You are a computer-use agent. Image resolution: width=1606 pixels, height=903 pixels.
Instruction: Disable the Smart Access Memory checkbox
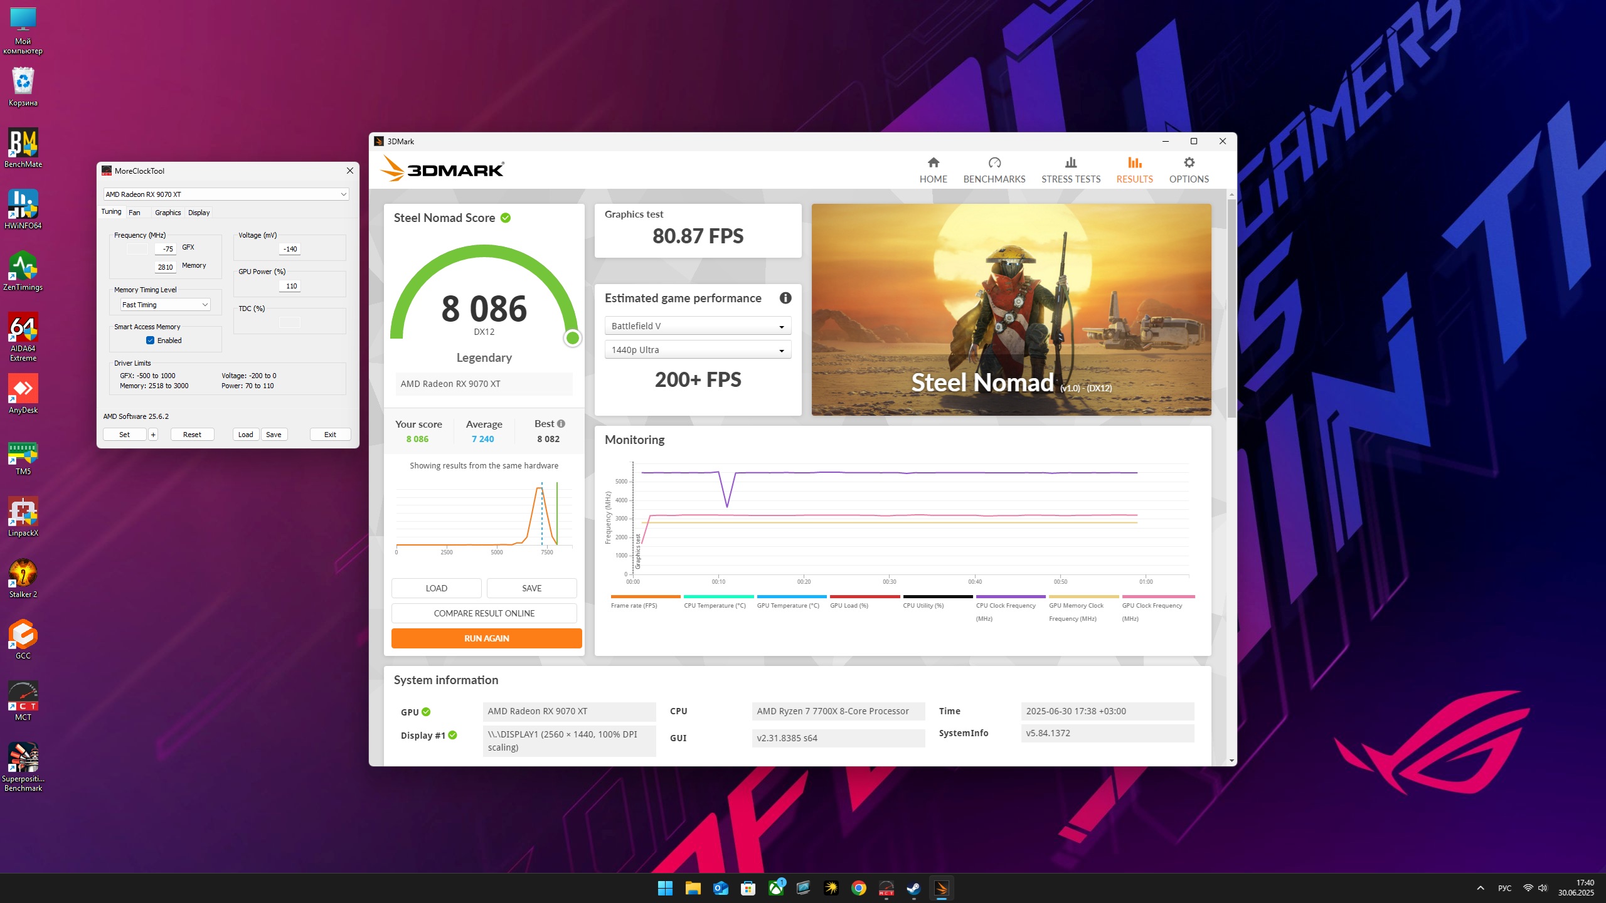151,341
